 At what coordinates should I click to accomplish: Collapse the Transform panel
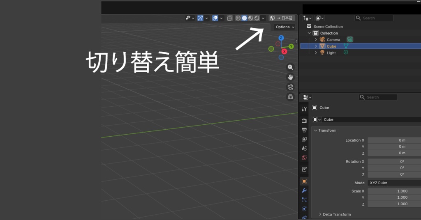[x=315, y=130]
